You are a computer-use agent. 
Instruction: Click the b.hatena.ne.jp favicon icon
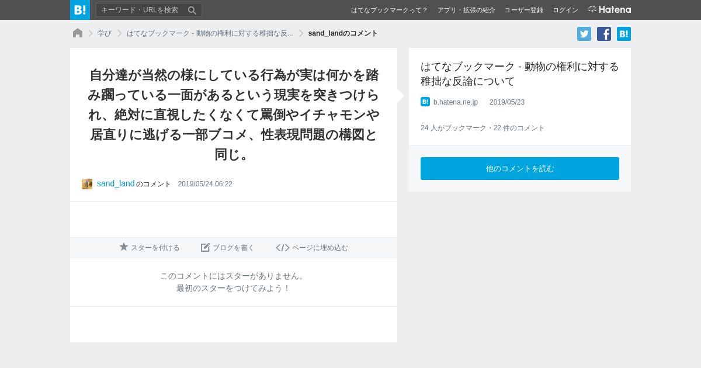425,102
